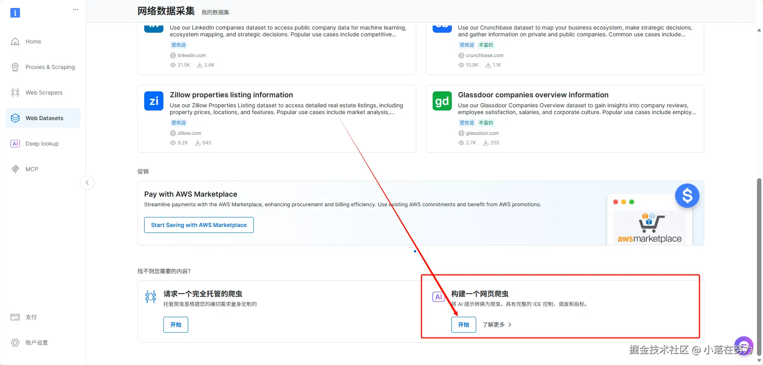The width and height of the screenshot is (763, 365).
Task: Click the views eye icon for Zillow
Action: click(x=173, y=143)
